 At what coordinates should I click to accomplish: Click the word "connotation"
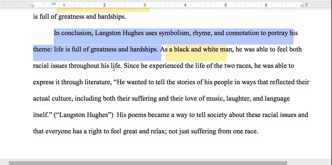click(x=243, y=33)
